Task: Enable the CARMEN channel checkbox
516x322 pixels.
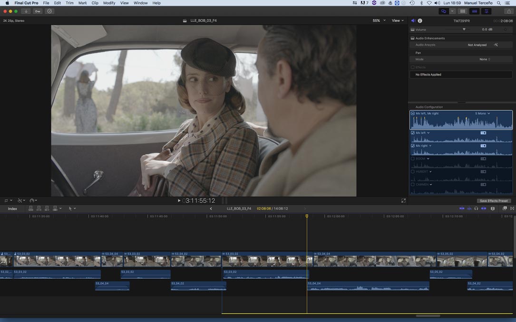Action: click(413, 184)
